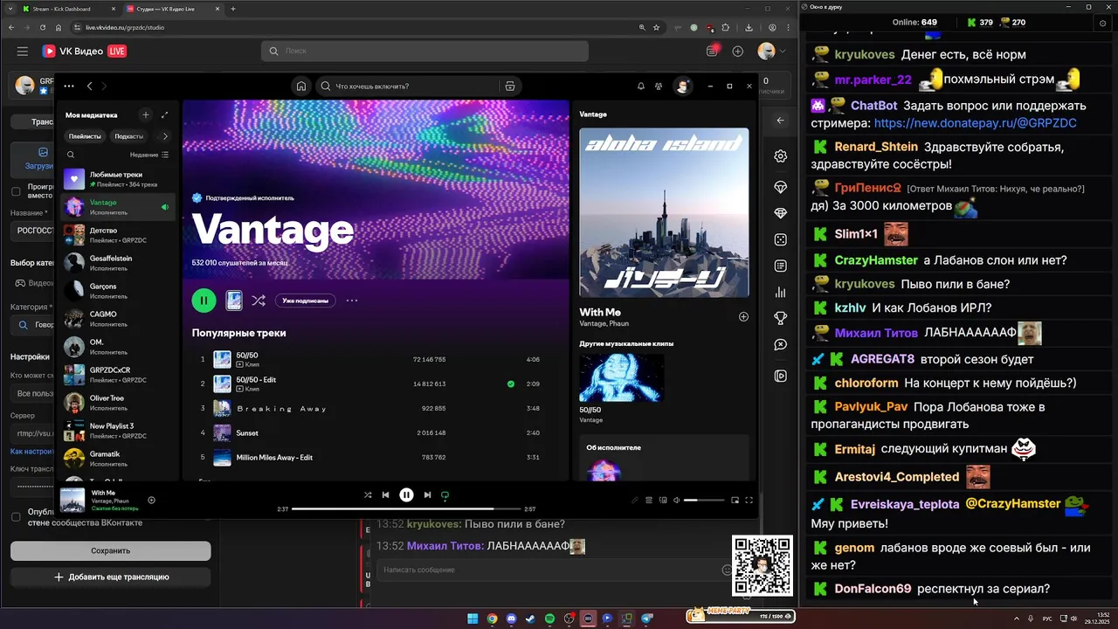This screenshot has height=629, width=1118.
Task: Skip to previous track
Action: (385, 494)
